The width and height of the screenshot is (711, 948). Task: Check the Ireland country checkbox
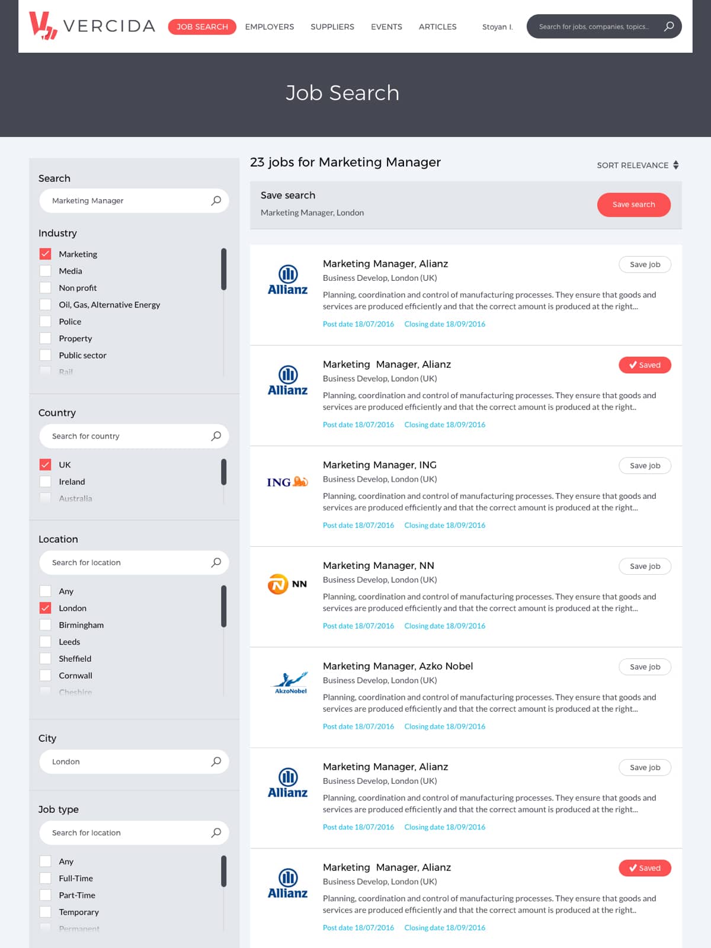pos(46,482)
